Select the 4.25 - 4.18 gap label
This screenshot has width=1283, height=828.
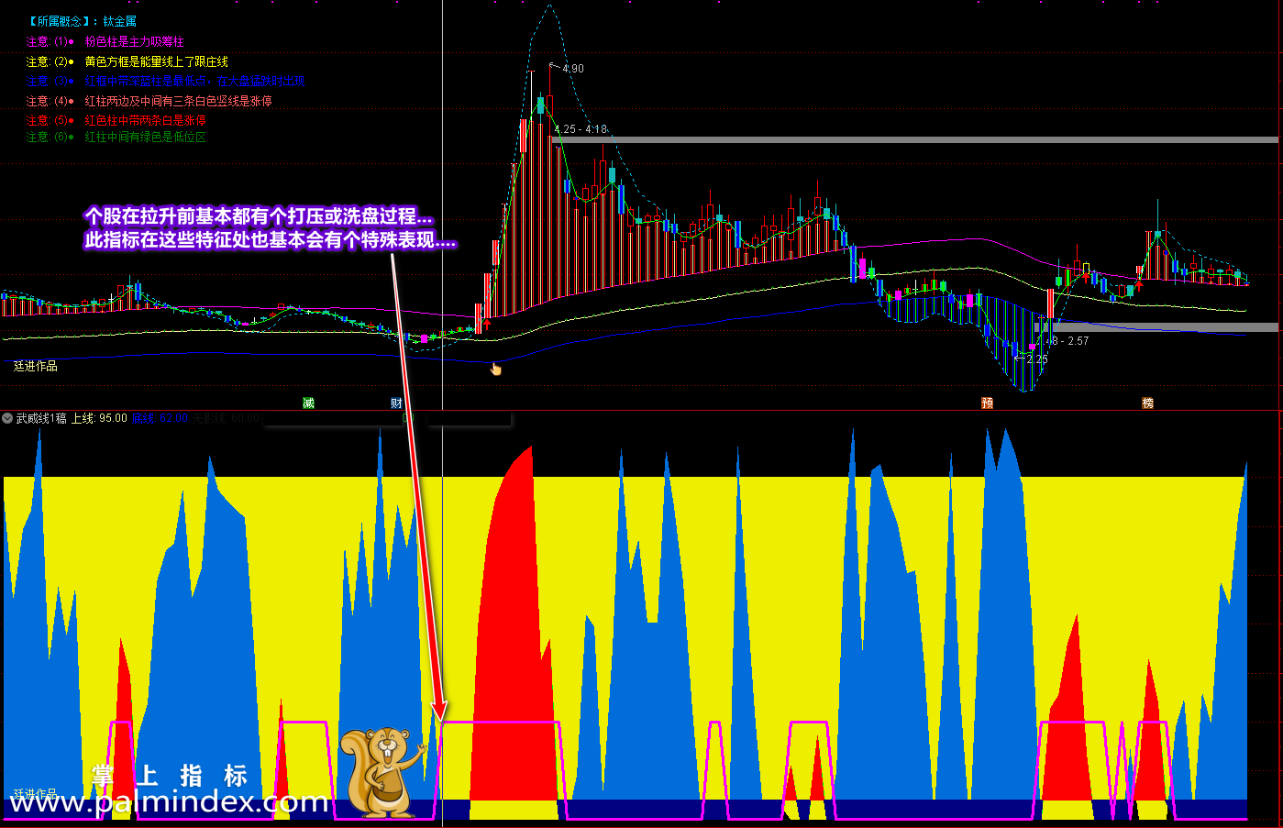pos(581,129)
